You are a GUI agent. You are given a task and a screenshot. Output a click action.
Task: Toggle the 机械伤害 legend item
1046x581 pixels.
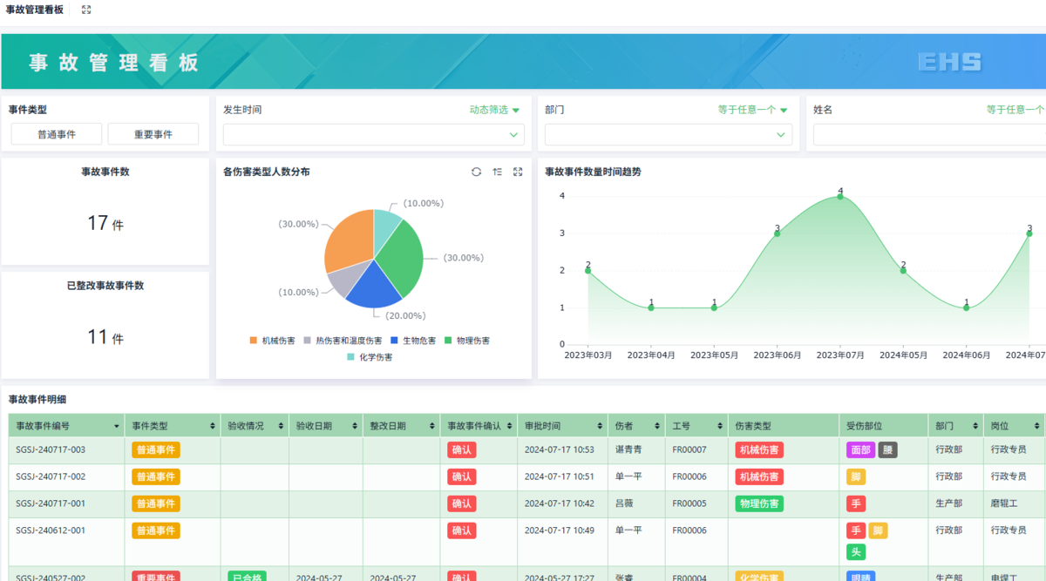tap(273, 341)
